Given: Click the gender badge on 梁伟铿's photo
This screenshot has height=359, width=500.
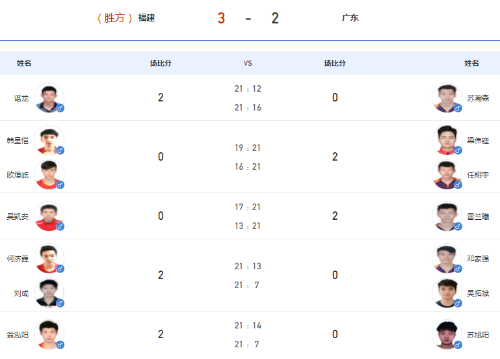Looking at the screenshot, I should [458, 150].
